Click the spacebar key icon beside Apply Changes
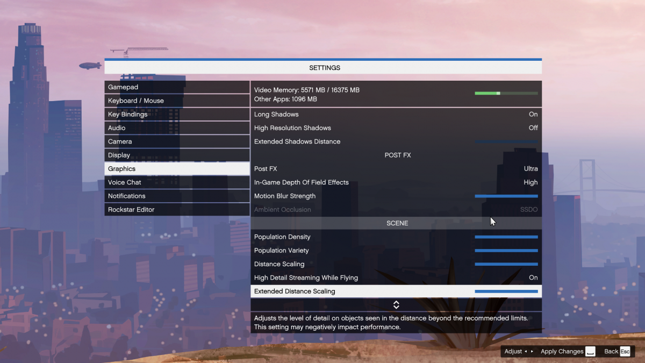The height and width of the screenshot is (363, 645). click(x=590, y=351)
